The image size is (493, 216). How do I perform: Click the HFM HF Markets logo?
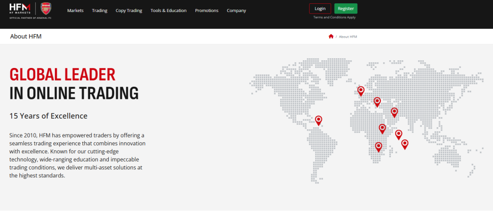pyautogui.click(x=20, y=9)
